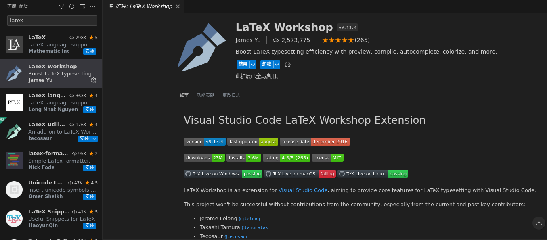Open the Visual Studio Code hyperlink
This screenshot has height=240, width=547.
tap(303, 190)
